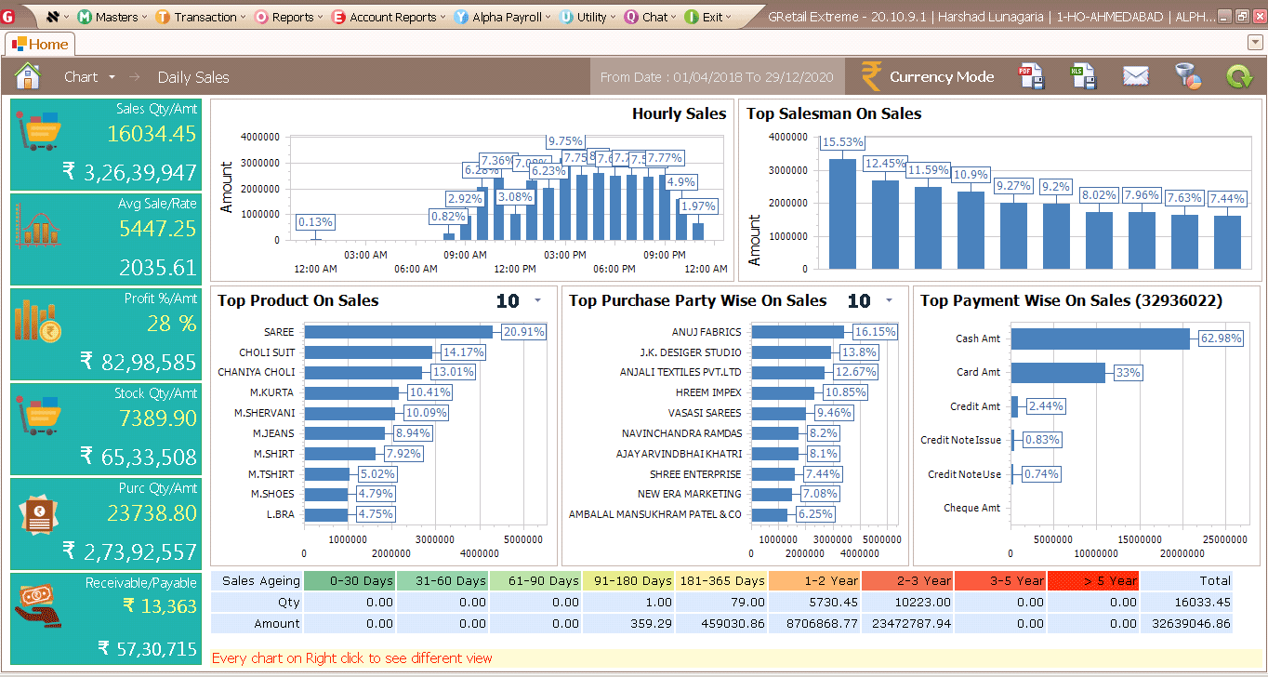Image resolution: width=1268 pixels, height=677 pixels.
Task: Select average sale value 5447.25
Action: tap(158, 228)
